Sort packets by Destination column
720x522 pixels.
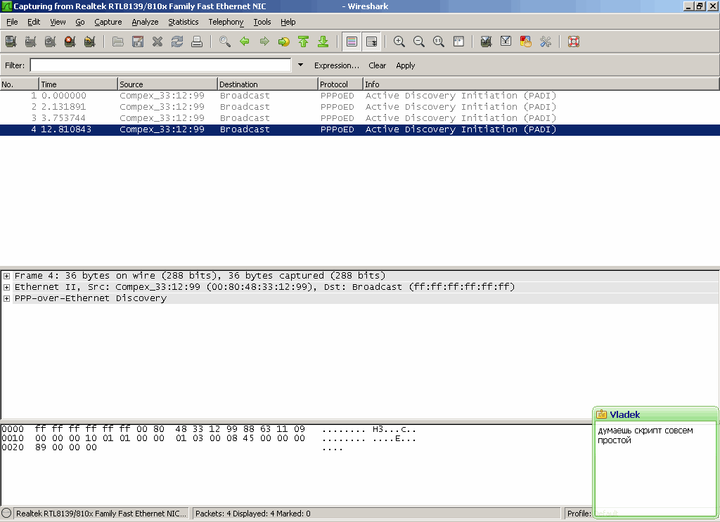coord(267,84)
